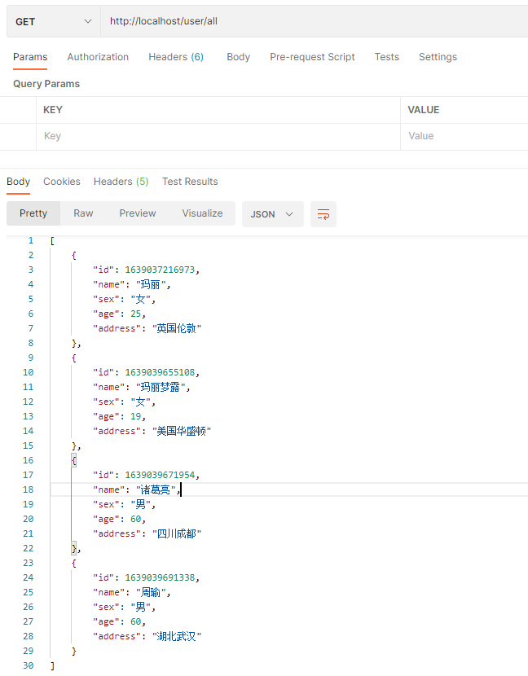This screenshot has width=528, height=676.
Task: Select the Pretty response view
Action: (x=33, y=213)
